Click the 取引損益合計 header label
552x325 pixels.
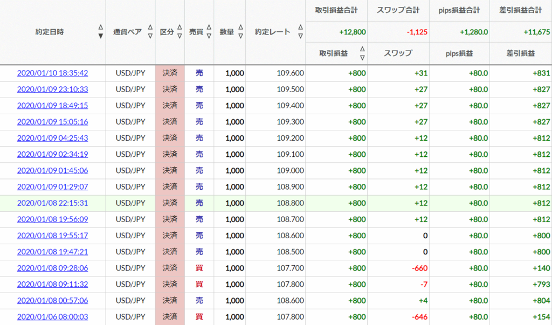[x=336, y=10]
